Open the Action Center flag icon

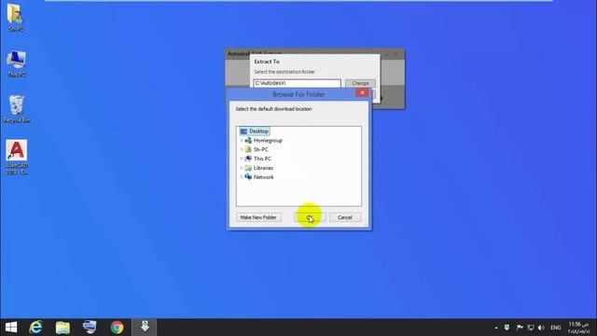[520, 328]
